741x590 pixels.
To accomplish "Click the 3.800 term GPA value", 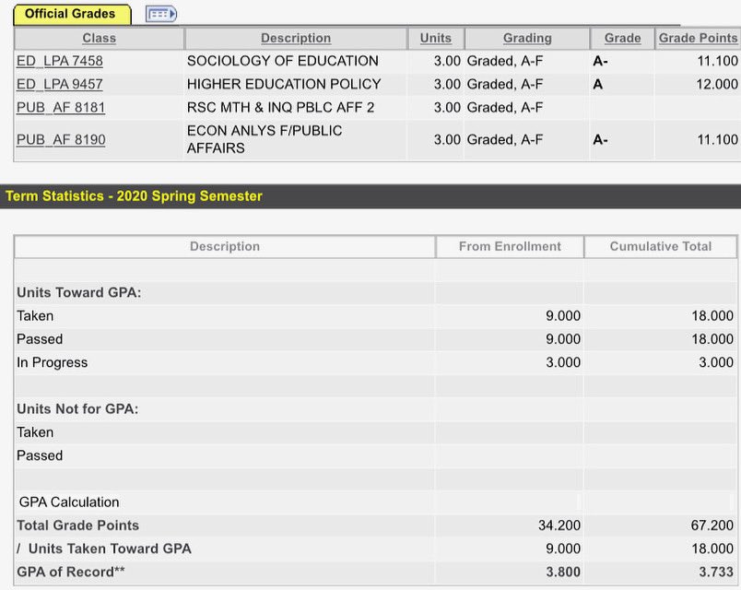I will (563, 572).
